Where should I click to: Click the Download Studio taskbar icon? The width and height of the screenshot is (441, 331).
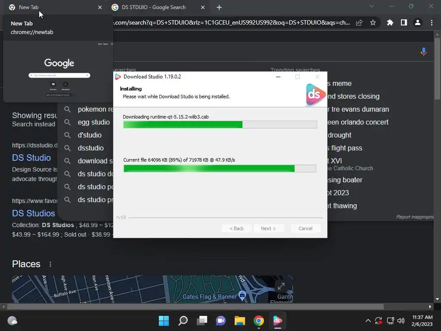click(x=278, y=321)
